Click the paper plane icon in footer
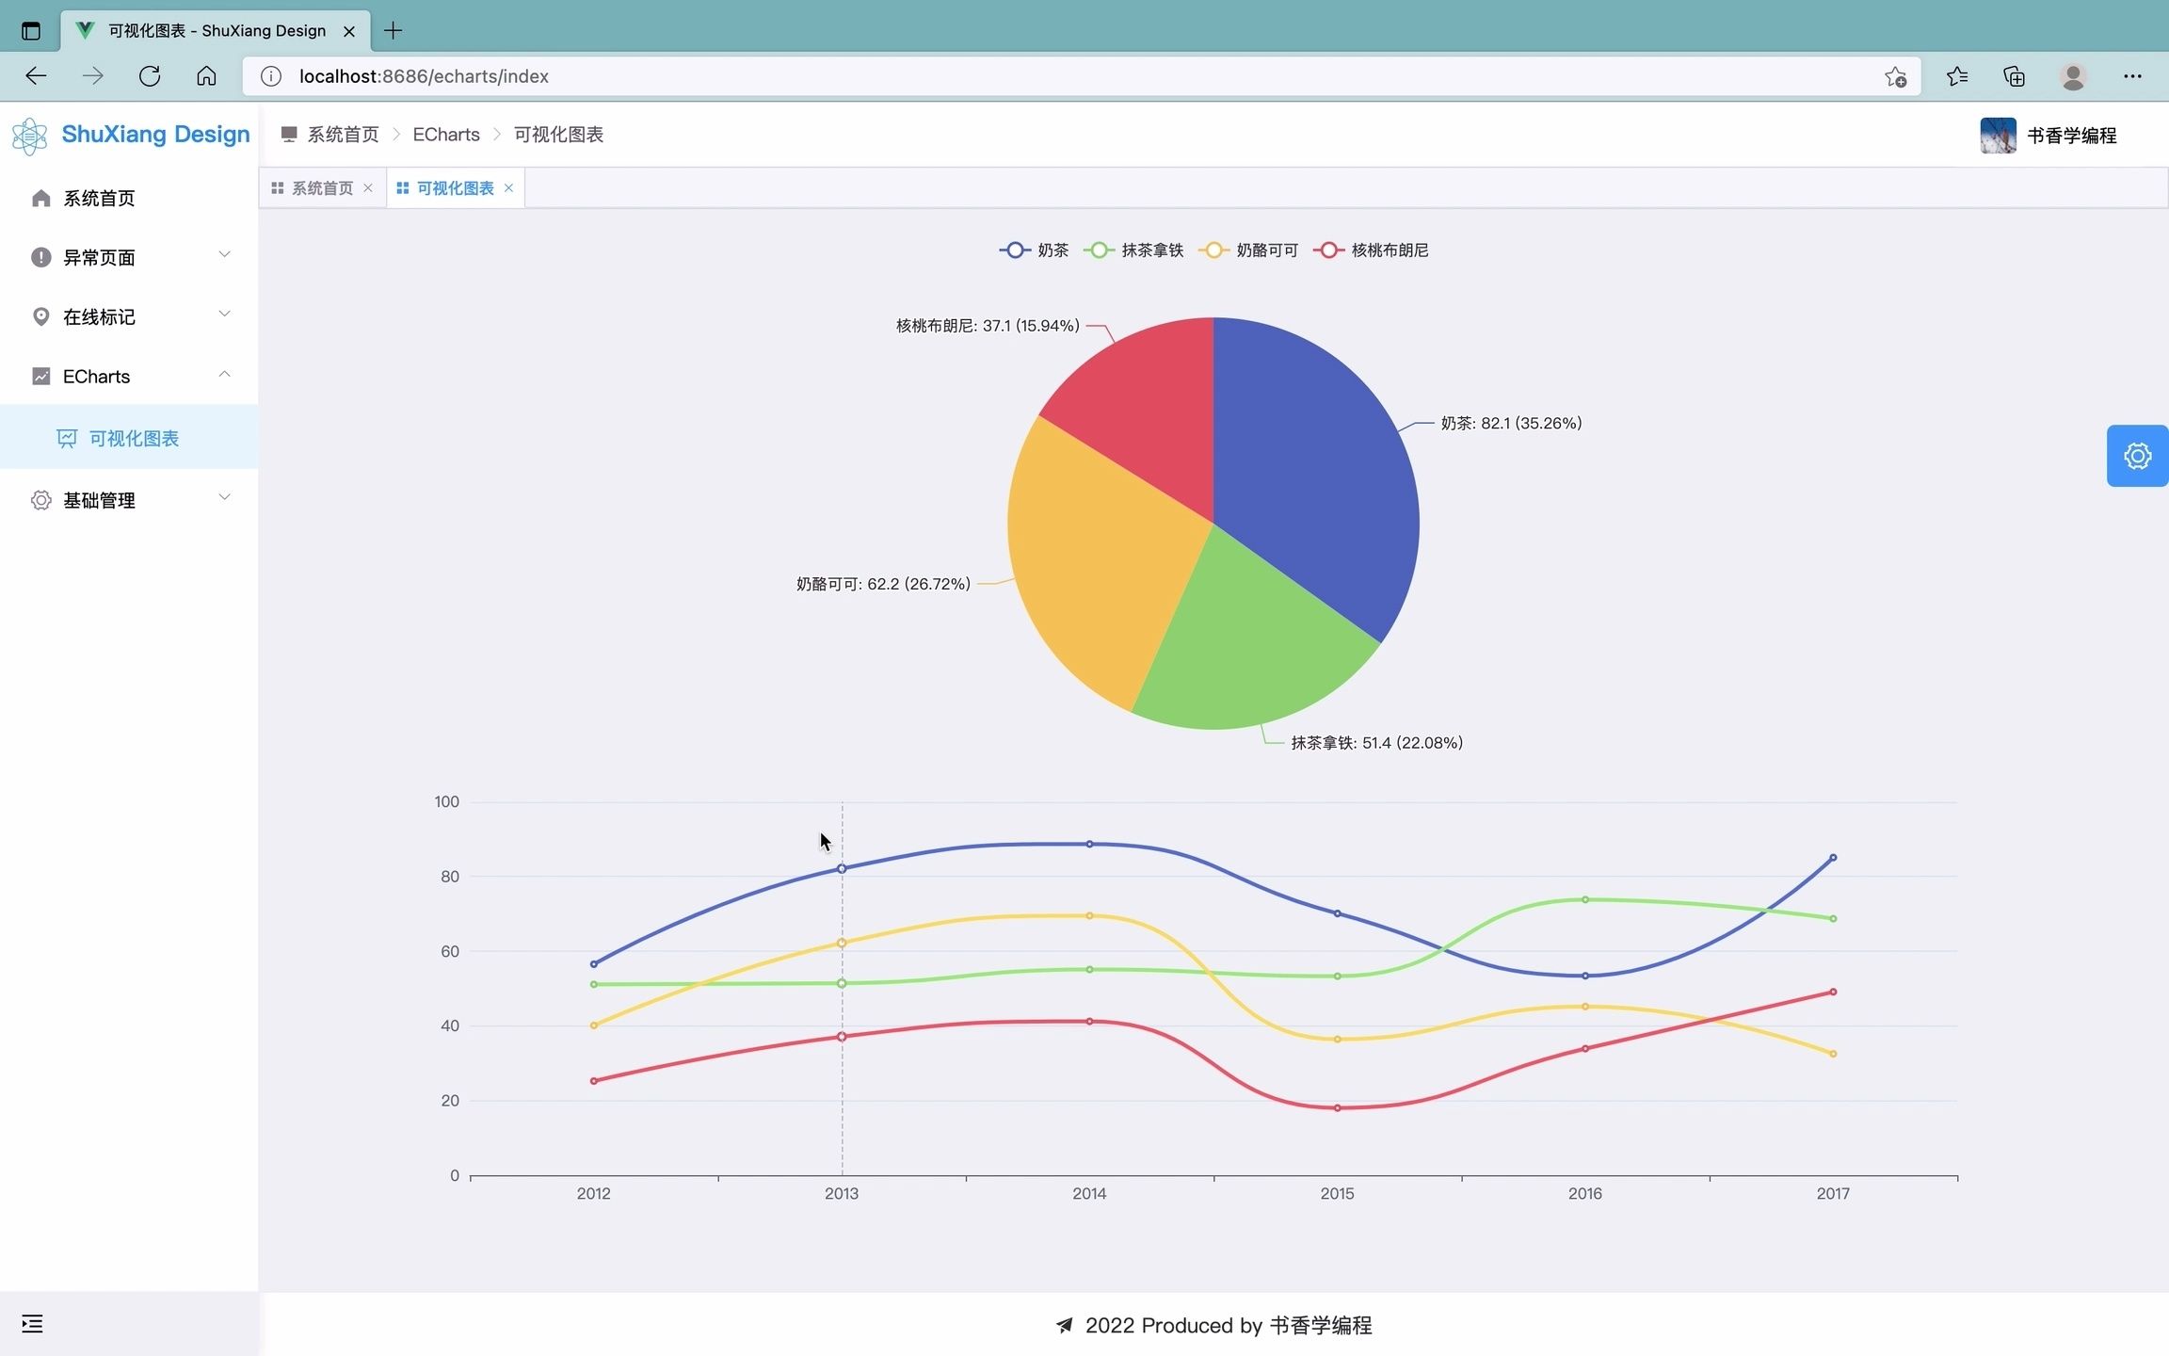The image size is (2169, 1356). click(1064, 1326)
